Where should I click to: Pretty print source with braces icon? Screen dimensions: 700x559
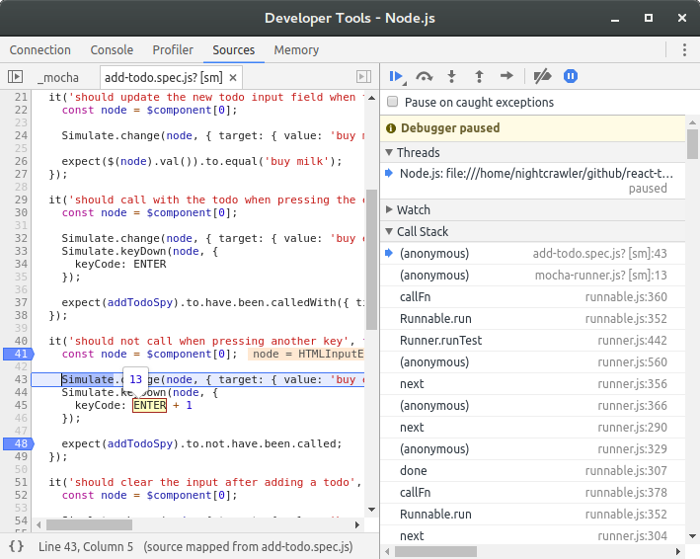[17, 546]
